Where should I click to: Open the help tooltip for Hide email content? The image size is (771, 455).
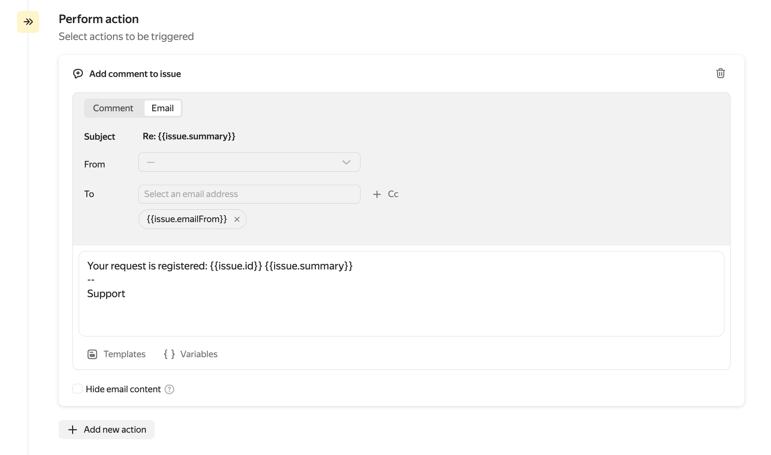169,390
